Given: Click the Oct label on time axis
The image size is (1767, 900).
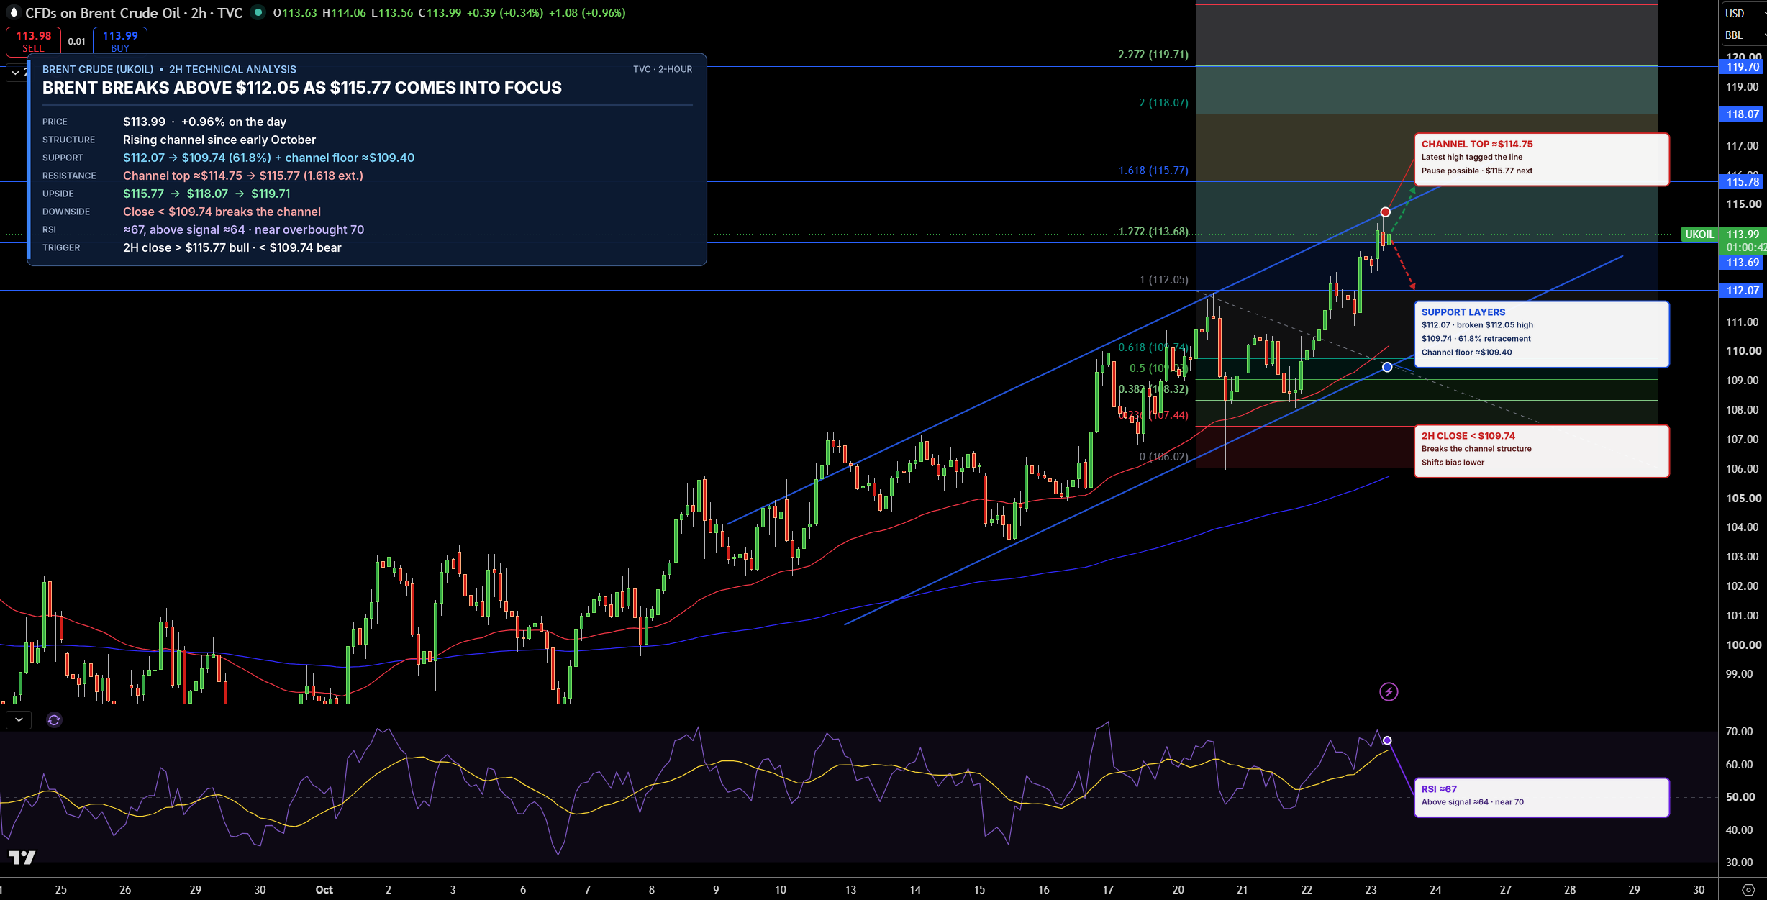Looking at the screenshot, I should pos(324,890).
